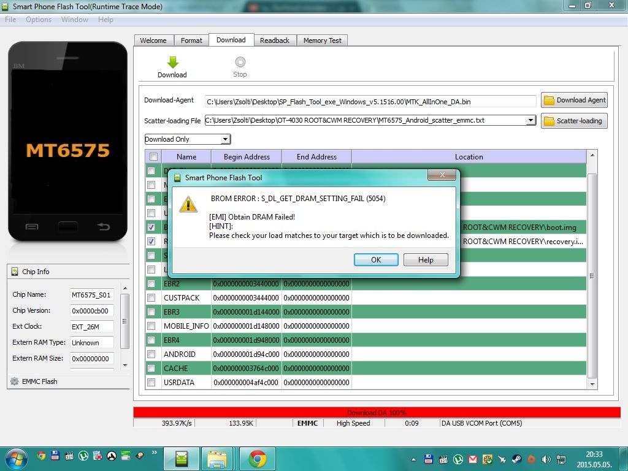
Task: Click Help in the error dialog
Action: (x=426, y=259)
